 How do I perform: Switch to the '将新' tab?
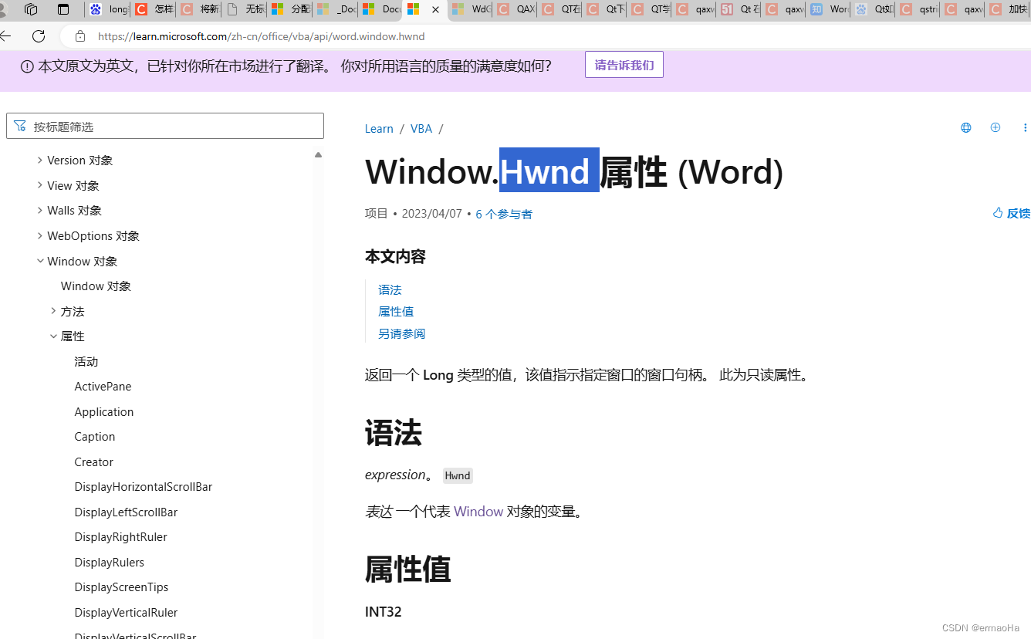[199, 9]
